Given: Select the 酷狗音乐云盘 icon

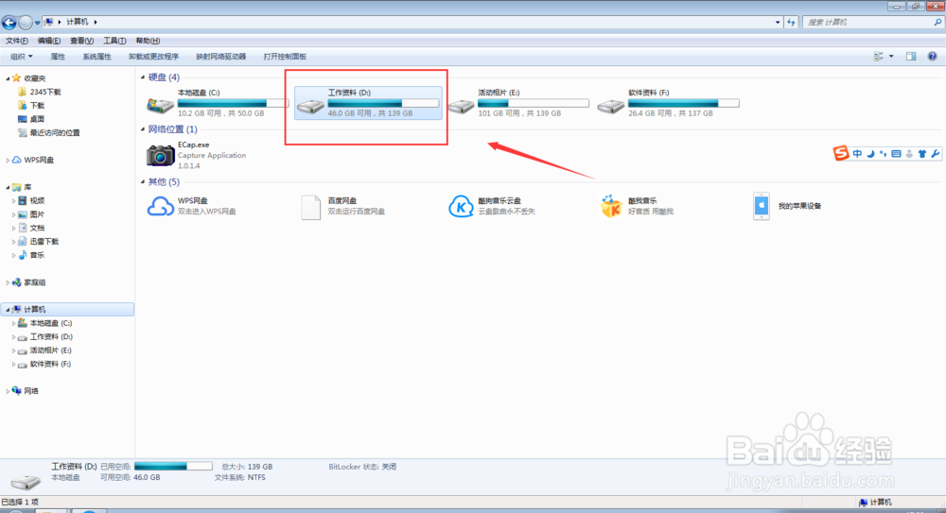Looking at the screenshot, I should 461,206.
